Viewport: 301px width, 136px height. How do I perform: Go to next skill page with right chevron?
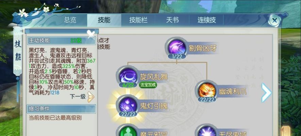click(266, 92)
